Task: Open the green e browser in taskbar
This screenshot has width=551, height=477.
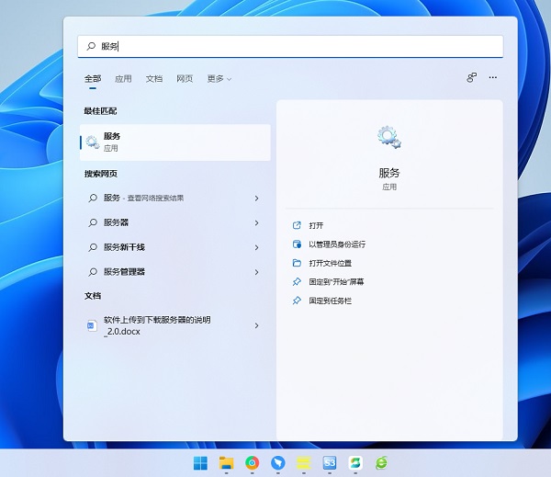Action: [x=381, y=462]
